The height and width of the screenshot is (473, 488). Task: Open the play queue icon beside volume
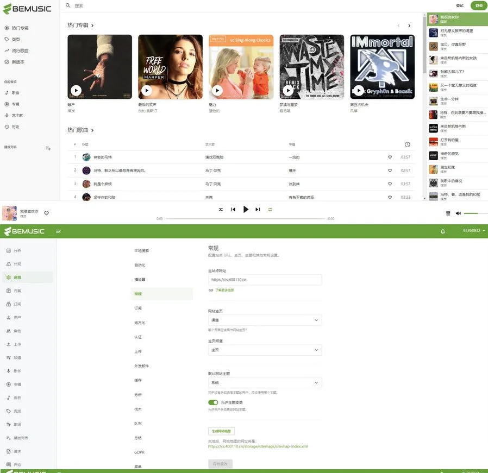coord(448,213)
